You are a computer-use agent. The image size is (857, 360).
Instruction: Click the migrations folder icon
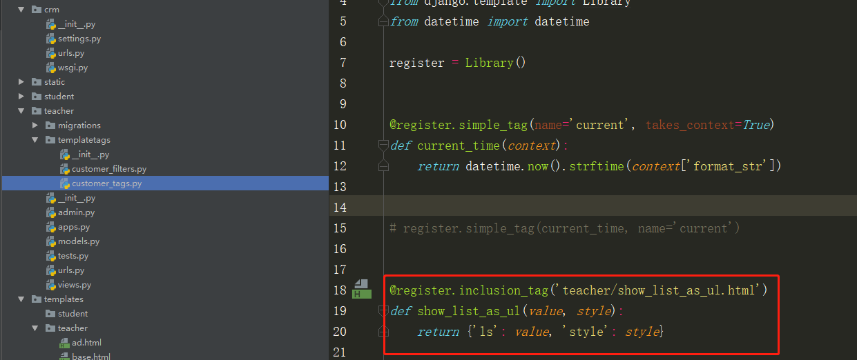pos(50,126)
